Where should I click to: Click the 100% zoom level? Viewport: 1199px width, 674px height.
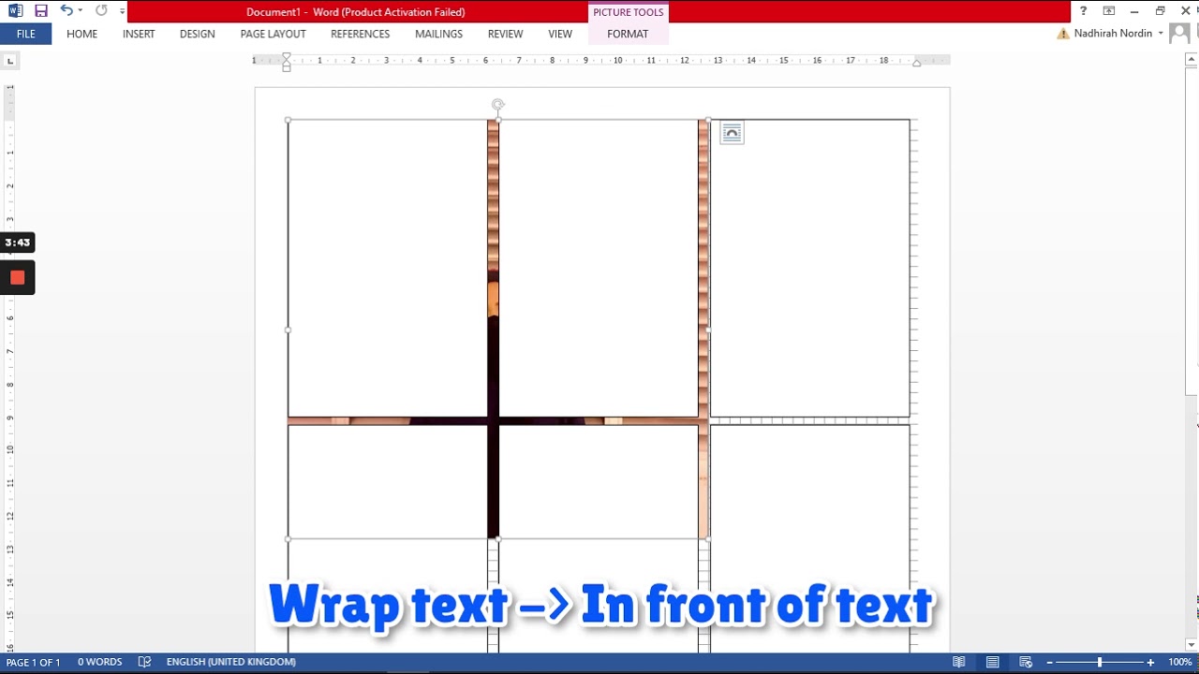tap(1179, 662)
